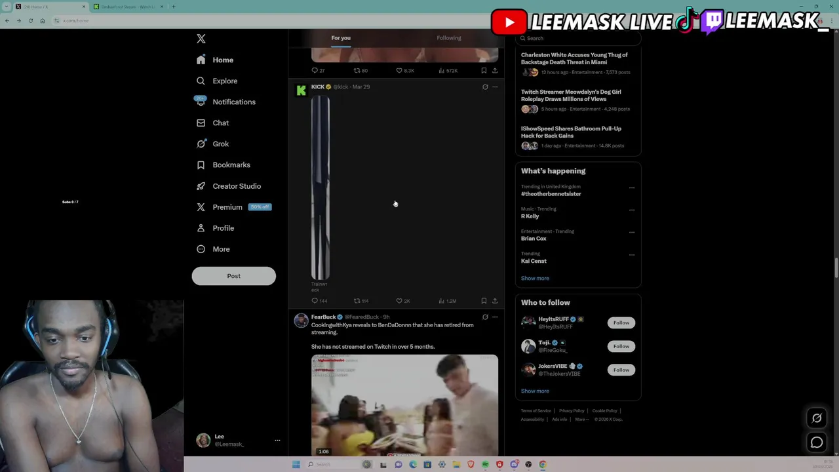Play the FearBuck post video

coord(404,405)
